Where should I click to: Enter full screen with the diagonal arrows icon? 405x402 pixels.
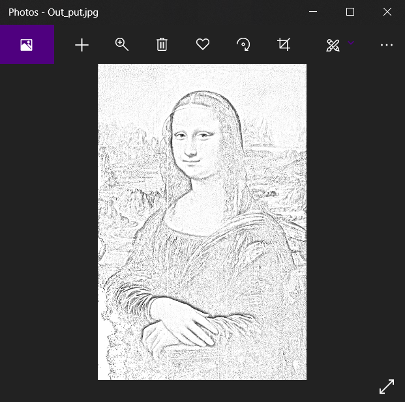(387, 386)
